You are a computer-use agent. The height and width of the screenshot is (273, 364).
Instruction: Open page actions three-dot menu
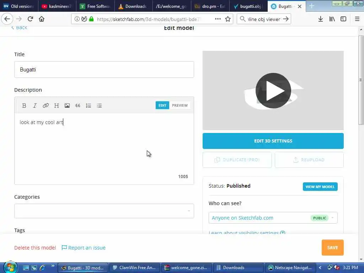pos(218,19)
